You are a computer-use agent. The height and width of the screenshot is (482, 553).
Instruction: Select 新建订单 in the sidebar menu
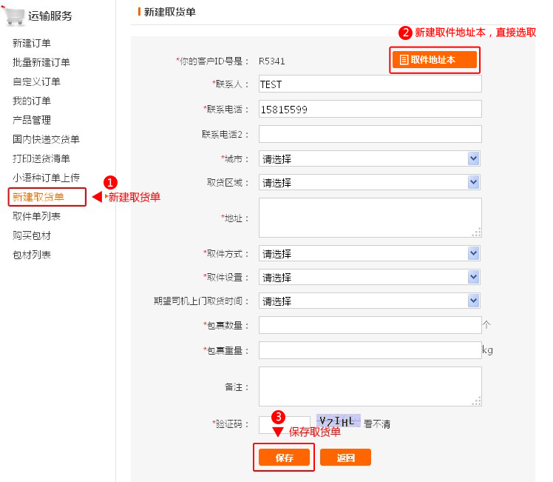[32, 44]
